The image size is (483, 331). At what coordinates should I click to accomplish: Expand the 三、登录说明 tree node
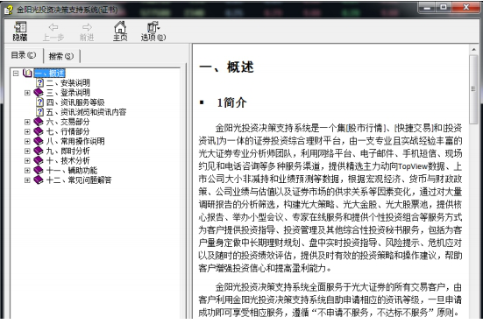(x=27, y=93)
